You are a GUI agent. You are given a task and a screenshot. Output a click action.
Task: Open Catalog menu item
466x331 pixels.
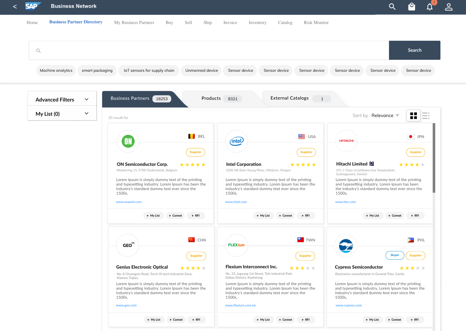click(x=285, y=23)
